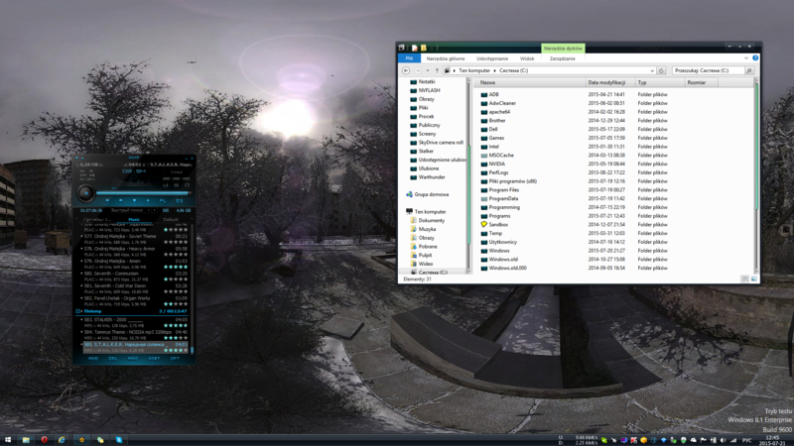Click the new folder quick access icon
This screenshot has height=446, width=794.
click(x=423, y=48)
